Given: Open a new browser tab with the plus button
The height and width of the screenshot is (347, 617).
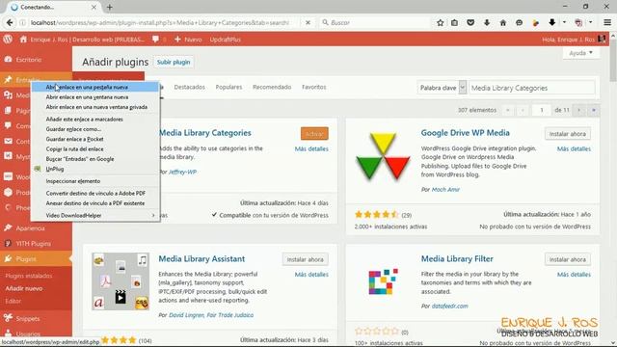Looking at the screenshot, I should point(109,7).
